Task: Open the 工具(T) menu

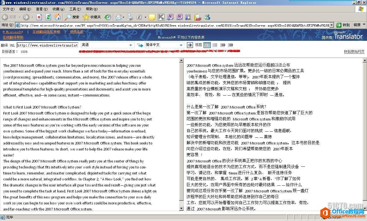Action: pos(75,9)
